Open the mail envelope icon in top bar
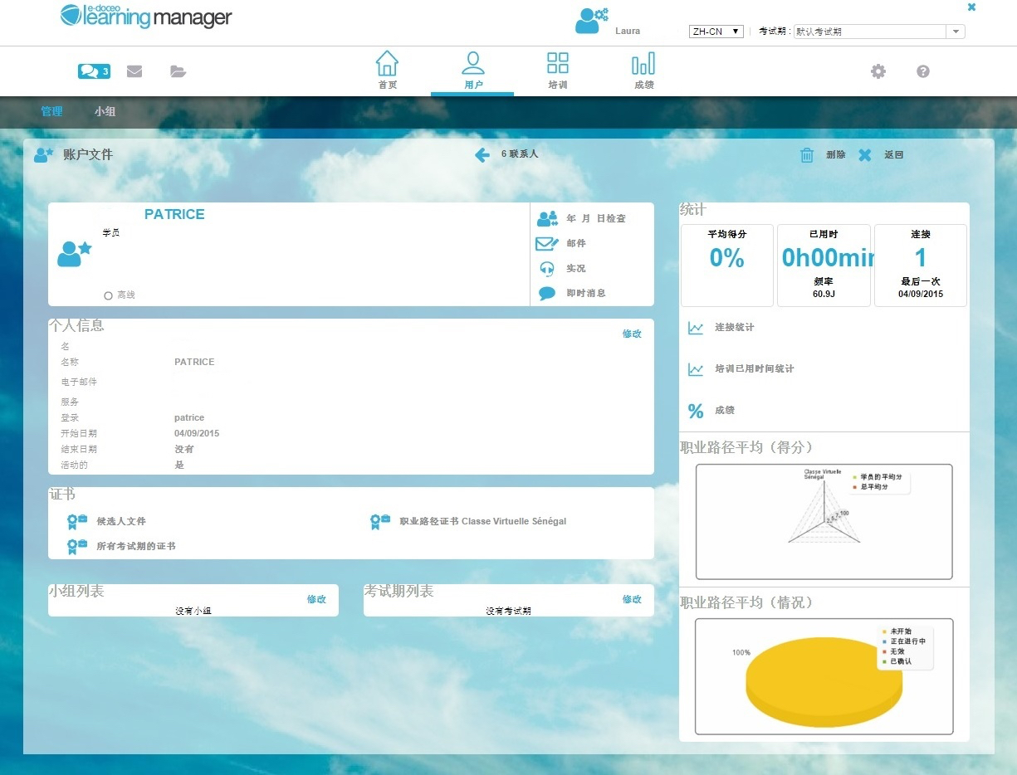 coord(134,71)
